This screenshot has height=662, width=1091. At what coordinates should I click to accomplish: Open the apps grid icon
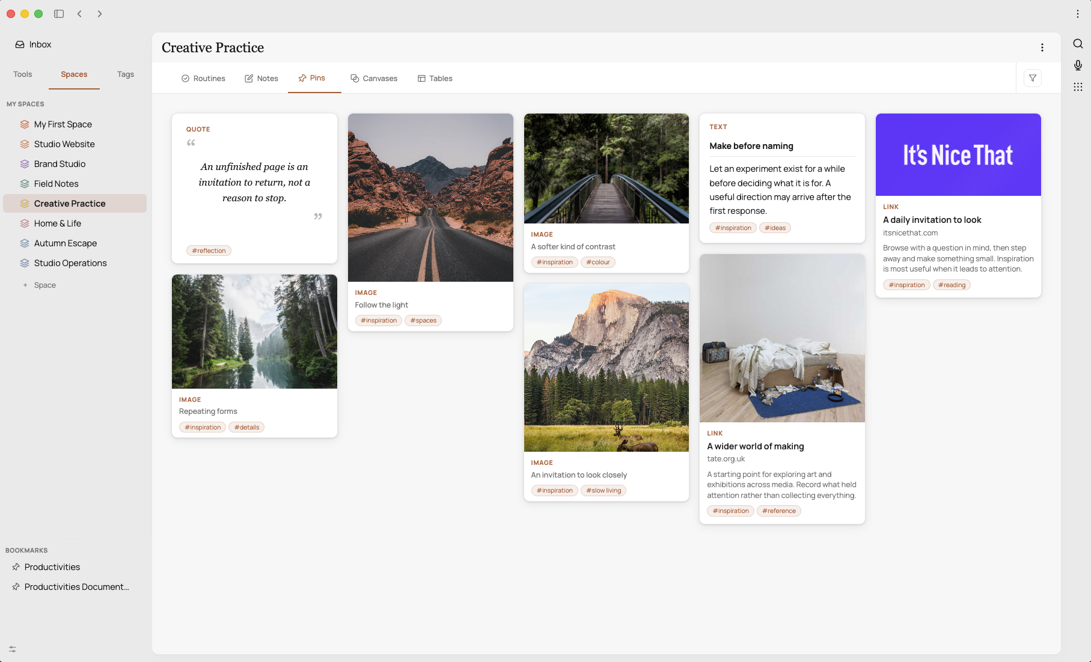tap(1078, 87)
